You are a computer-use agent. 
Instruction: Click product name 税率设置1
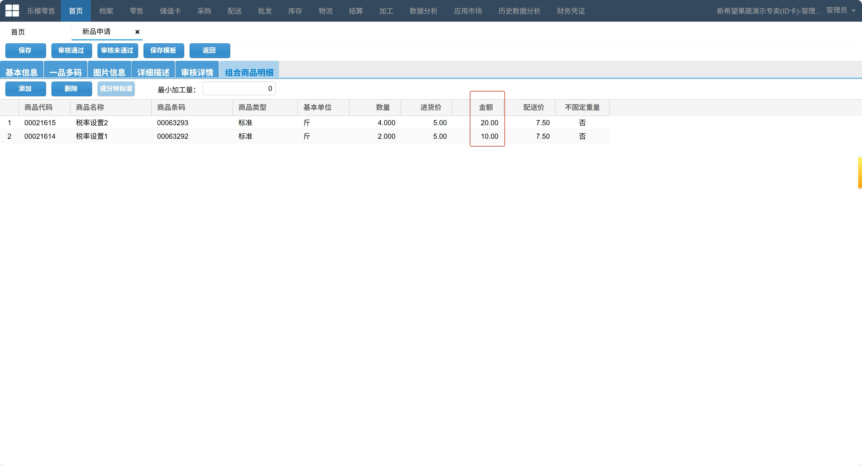tap(92, 136)
